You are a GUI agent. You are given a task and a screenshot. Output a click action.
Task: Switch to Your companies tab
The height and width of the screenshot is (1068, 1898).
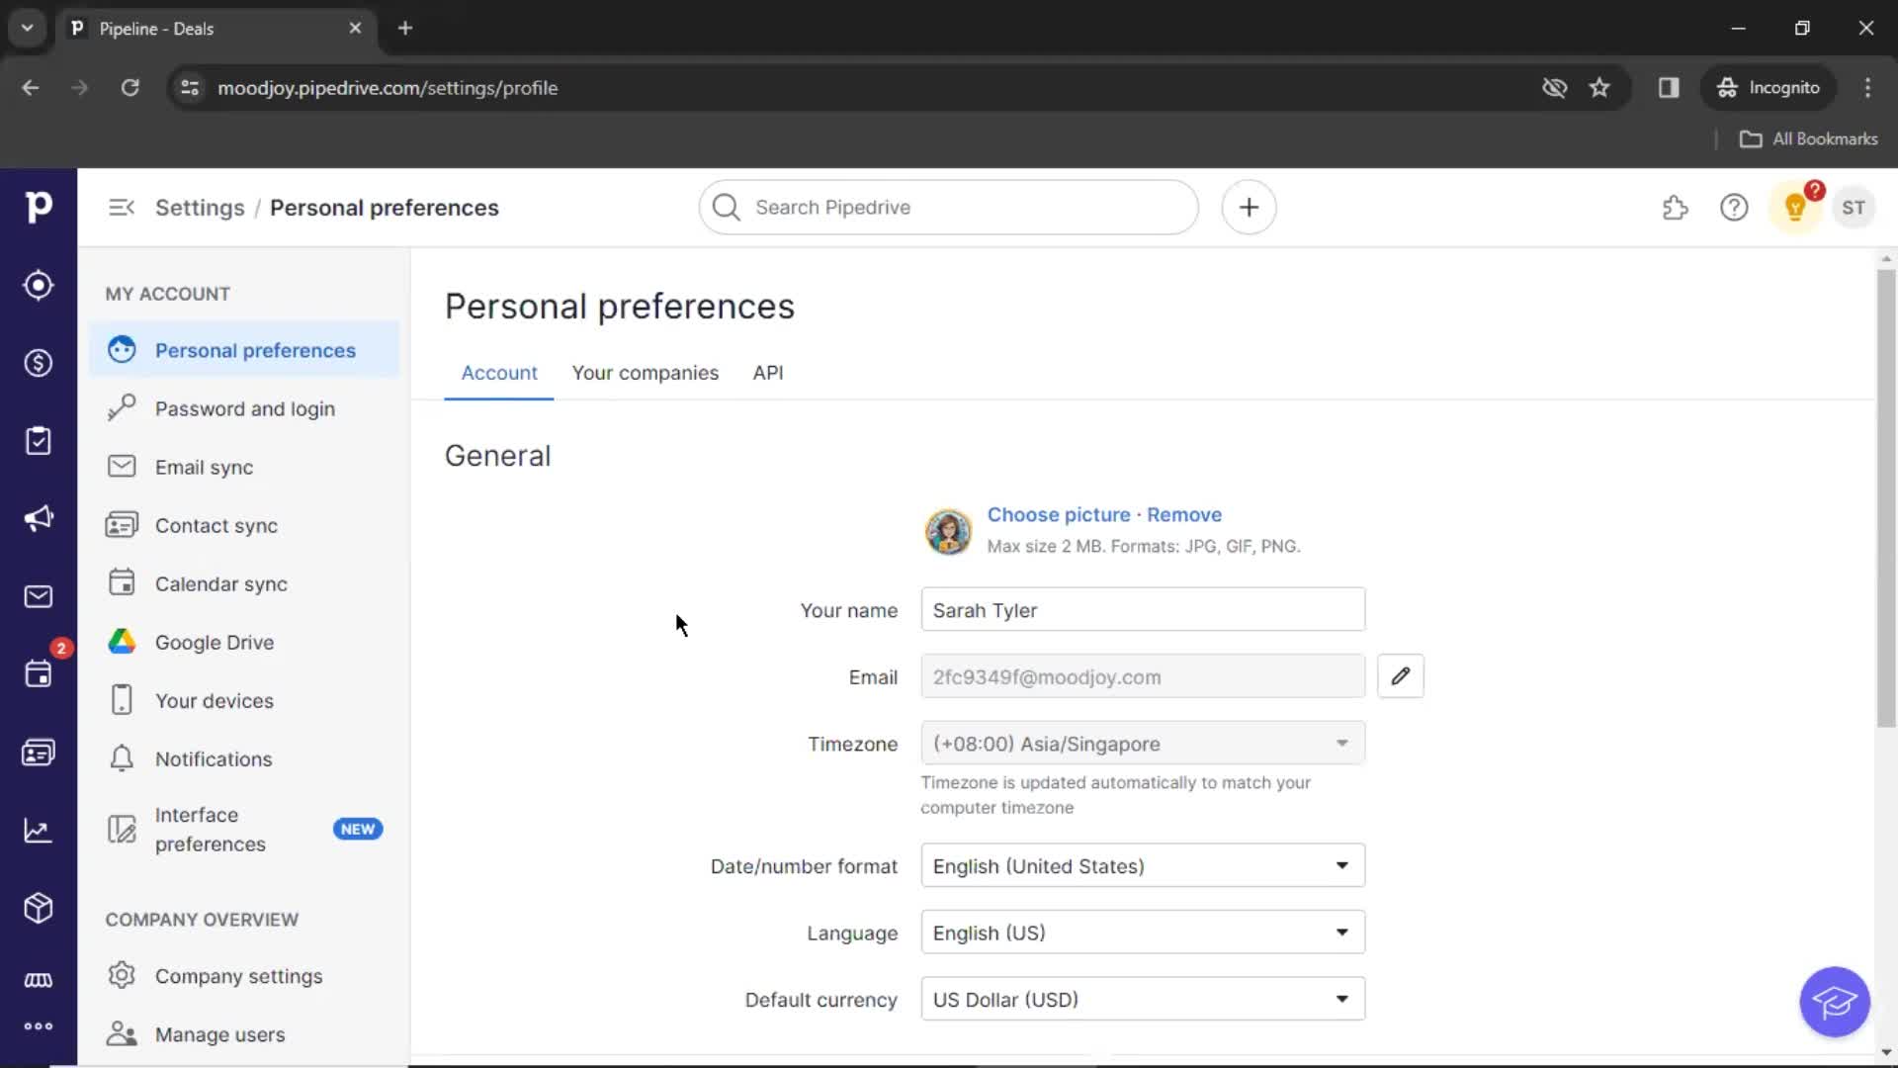646,373
